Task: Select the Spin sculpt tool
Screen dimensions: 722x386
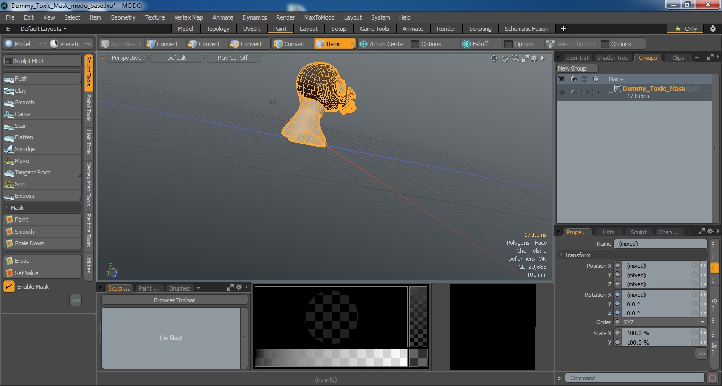Action: coord(42,184)
